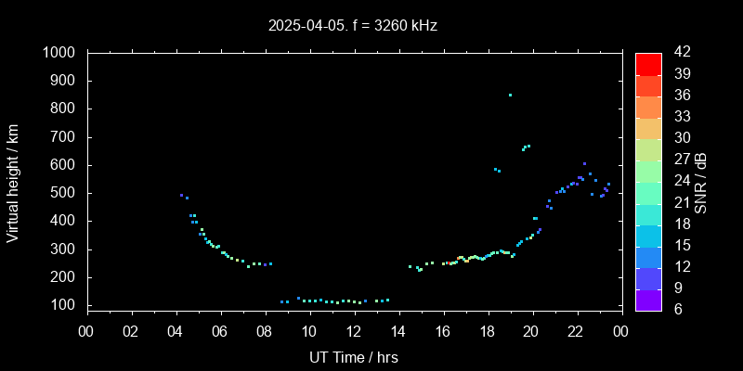
Task: Click the '20' tick label on the time axis
Action: pyautogui.click(x=532, y=331)
